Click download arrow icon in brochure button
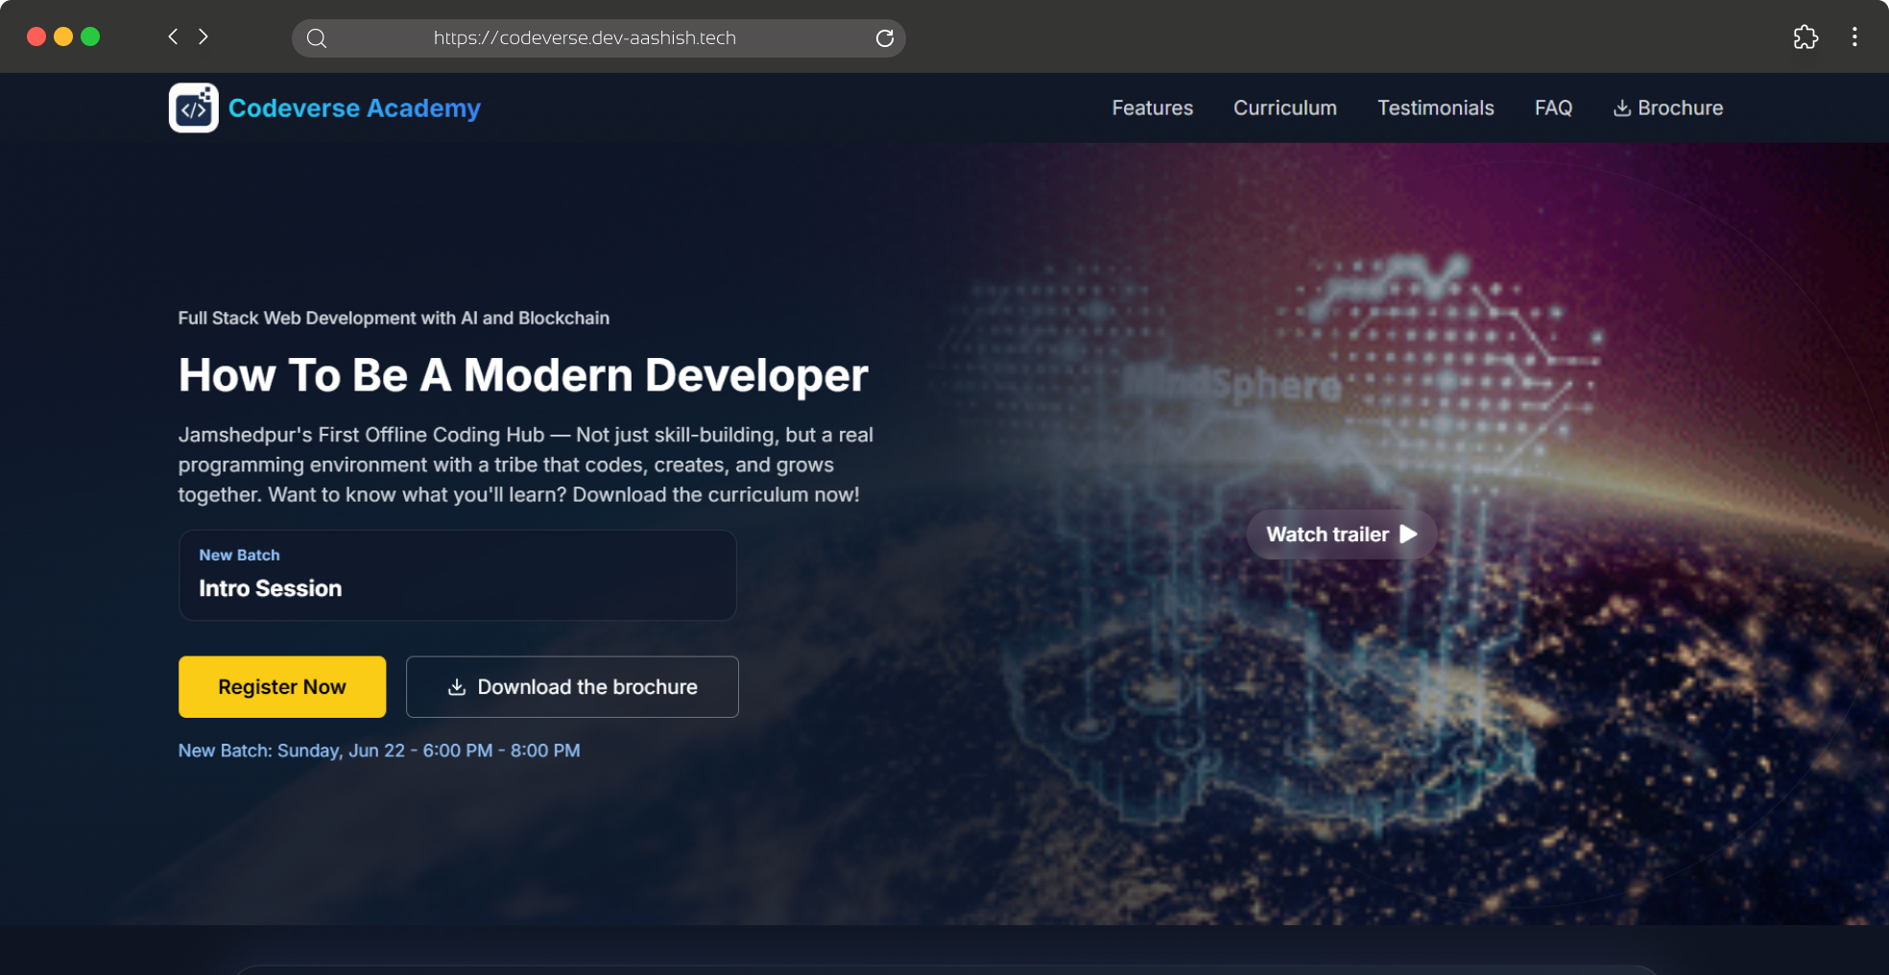Viewport: 1889px width, 975px height. [457, 687]
